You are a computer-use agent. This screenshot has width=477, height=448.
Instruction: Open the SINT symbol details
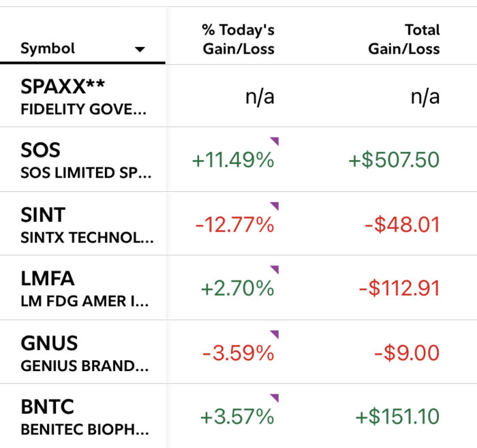coord(43,215)
